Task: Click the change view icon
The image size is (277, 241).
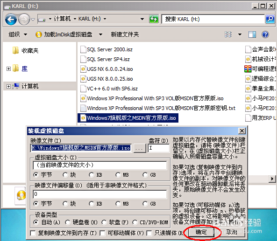Action: [x=228, y=34]
